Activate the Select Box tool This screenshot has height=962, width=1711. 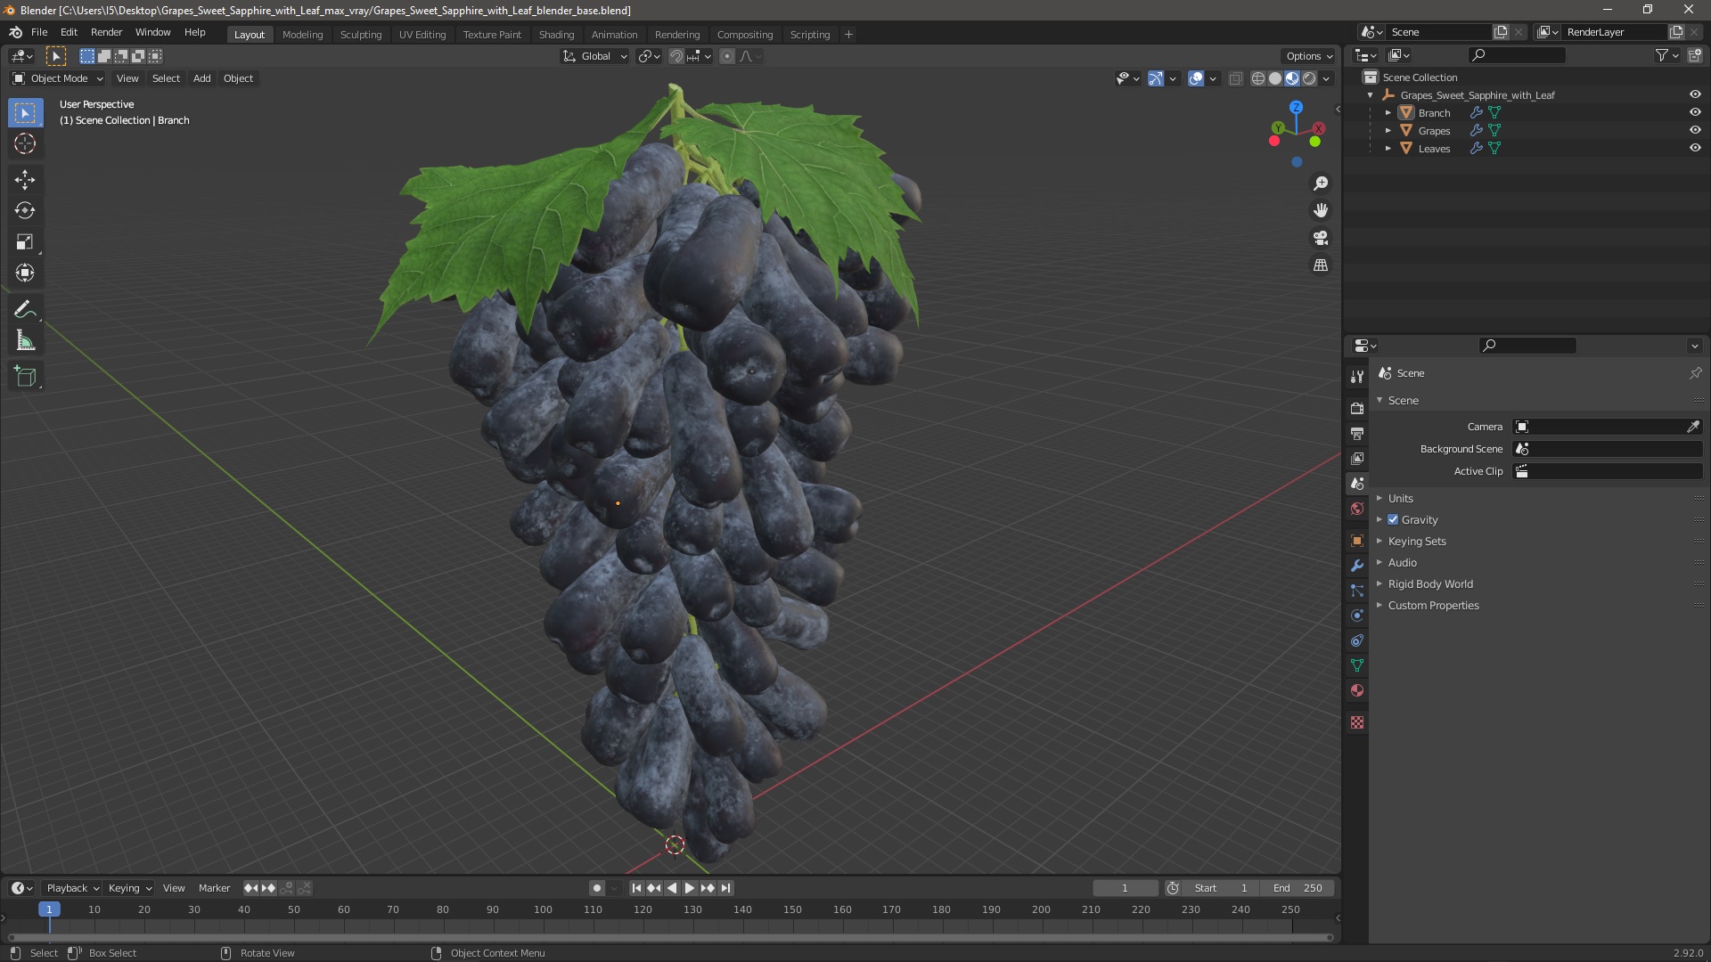[25, 113]
